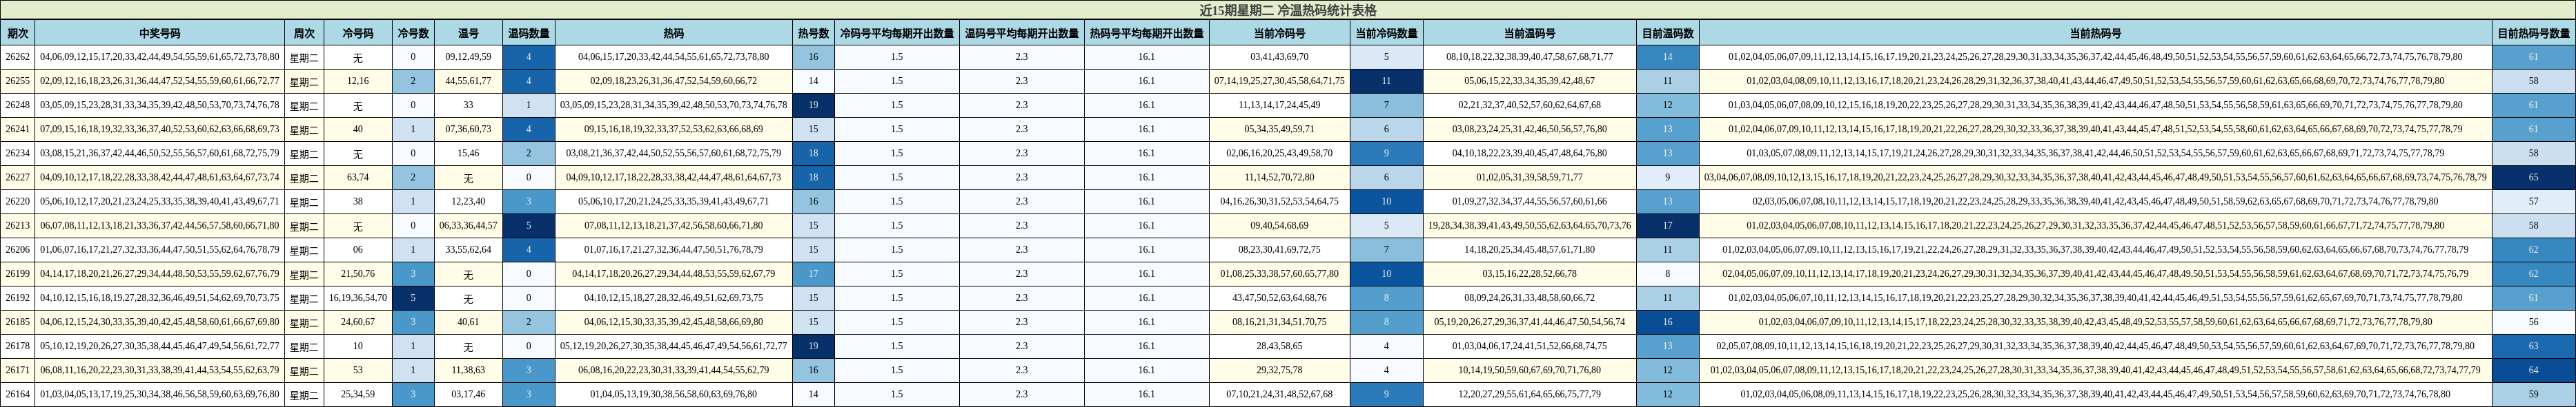Select period cell 26206
Screen dimensions: 2576x407
(18, 249)
